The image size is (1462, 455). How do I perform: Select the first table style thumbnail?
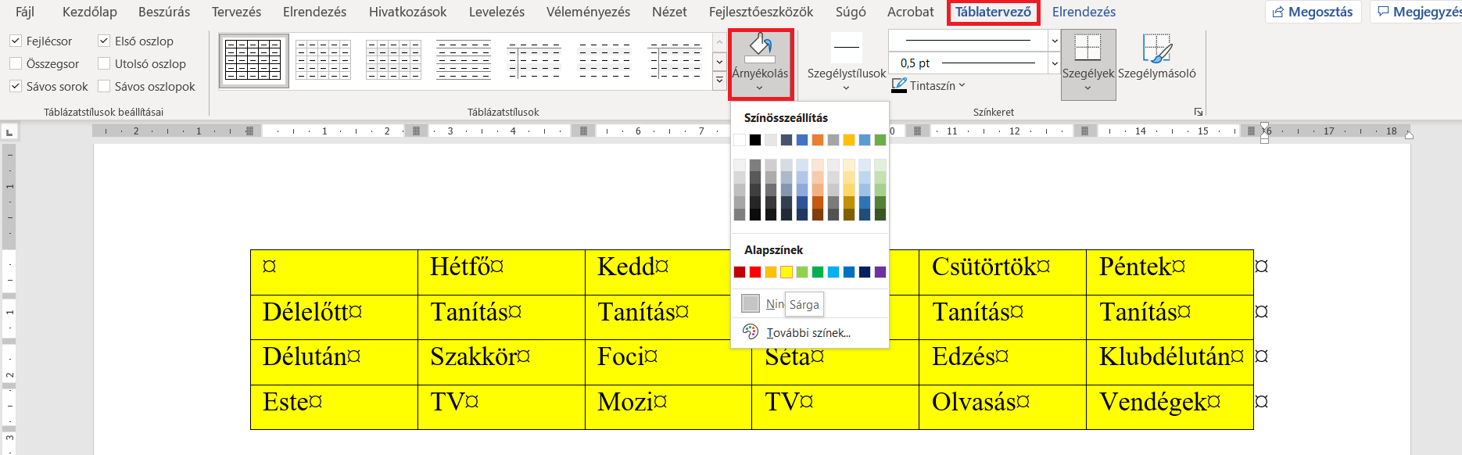pyautogui.click(x=253, y=60)
